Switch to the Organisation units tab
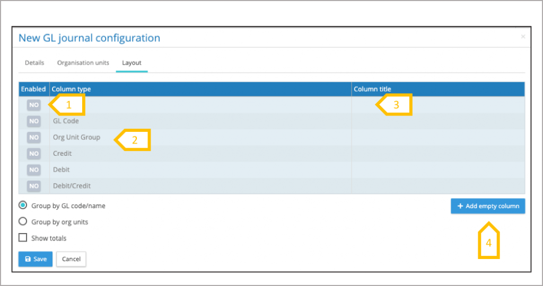The image size is (543, 286). pyautogui.click(x=83, y=62)
